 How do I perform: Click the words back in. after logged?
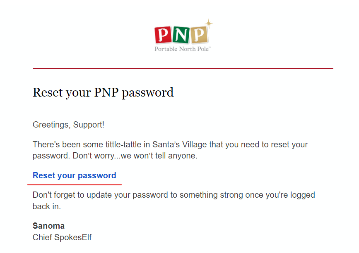click(x=47, y=206)
